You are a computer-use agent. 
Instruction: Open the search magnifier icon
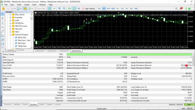(x=176, y=9)
